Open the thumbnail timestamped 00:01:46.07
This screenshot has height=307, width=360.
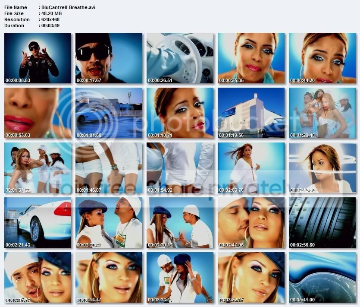pos(109,168)
